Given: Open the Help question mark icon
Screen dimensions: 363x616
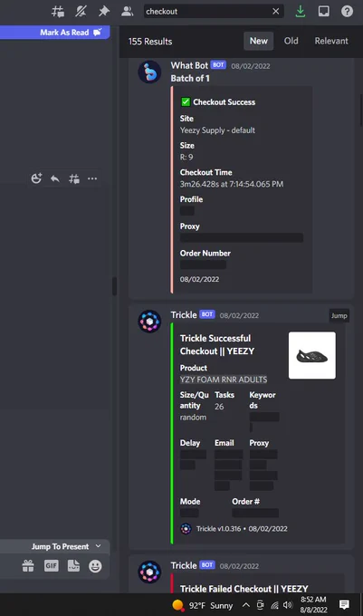Looking at the screenshot, I should (x=347, y=12).
